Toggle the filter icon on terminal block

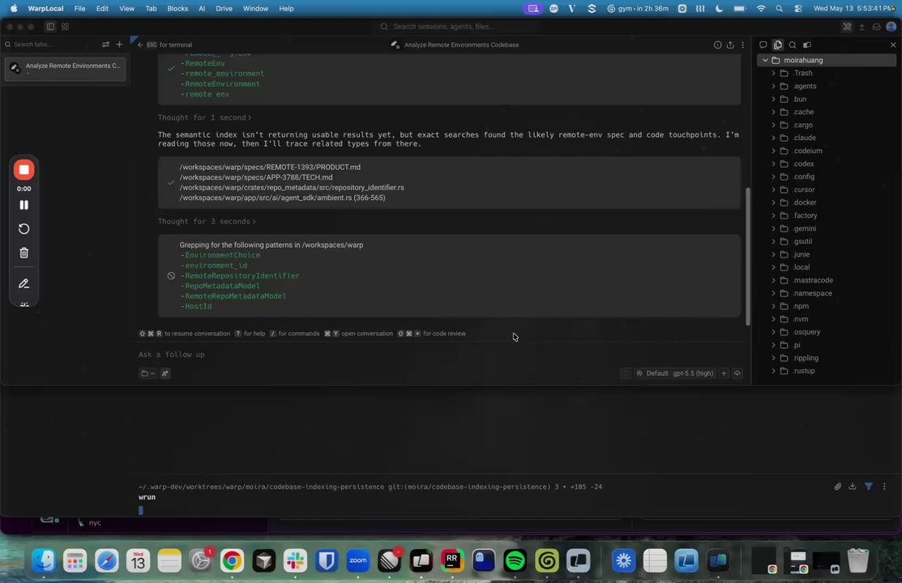[869, 487]
